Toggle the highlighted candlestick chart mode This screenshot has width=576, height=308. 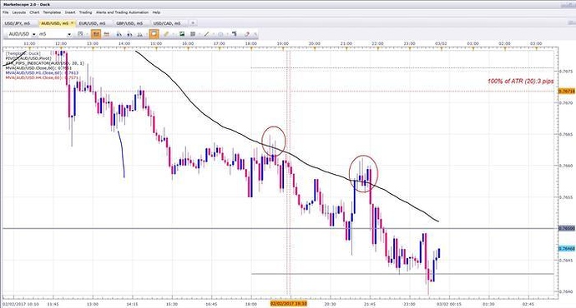tap(96, 34)
